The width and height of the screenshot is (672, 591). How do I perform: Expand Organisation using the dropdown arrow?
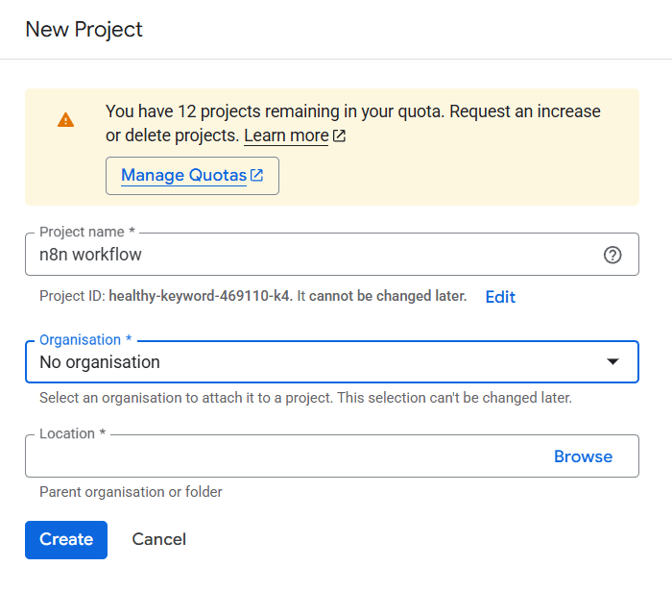[612, 362]
